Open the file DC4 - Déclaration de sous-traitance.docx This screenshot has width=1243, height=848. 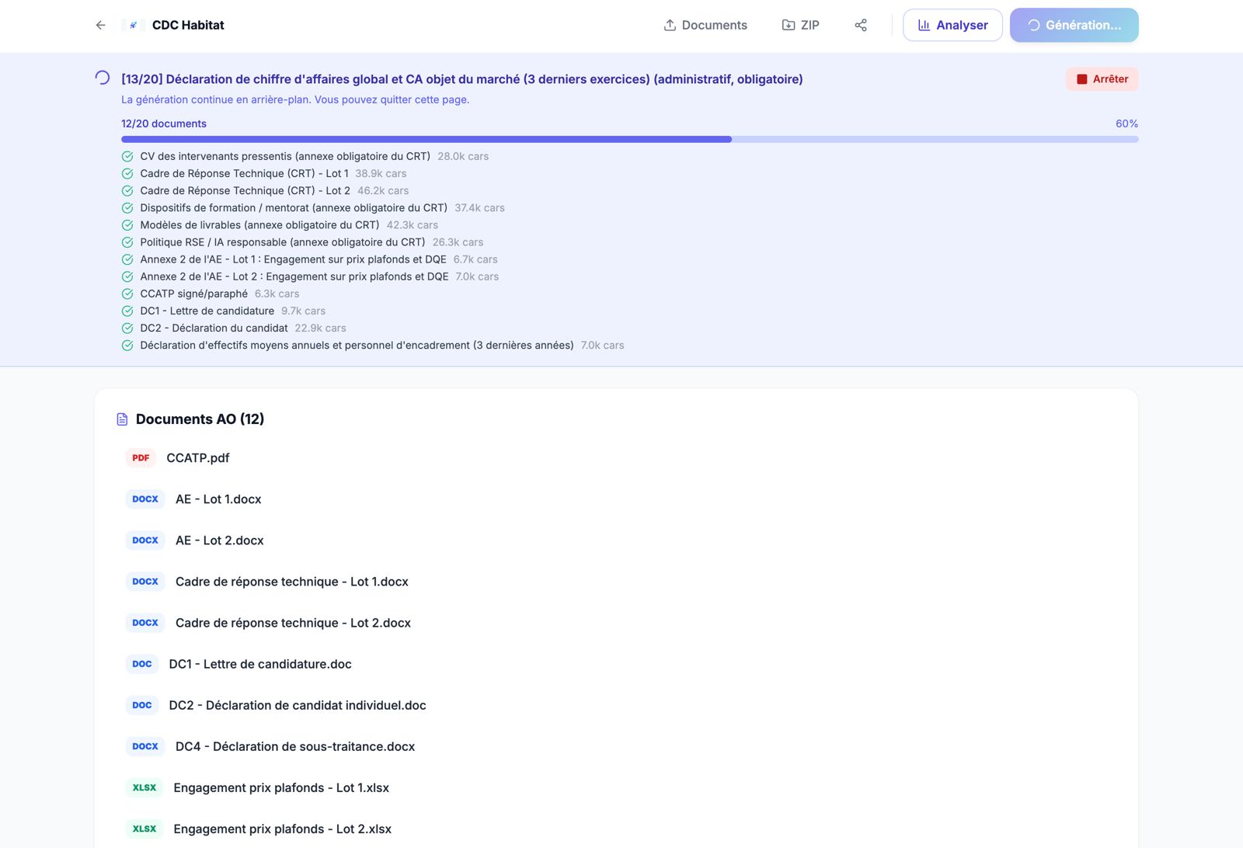pyautogui.click(x=294, y=746)
